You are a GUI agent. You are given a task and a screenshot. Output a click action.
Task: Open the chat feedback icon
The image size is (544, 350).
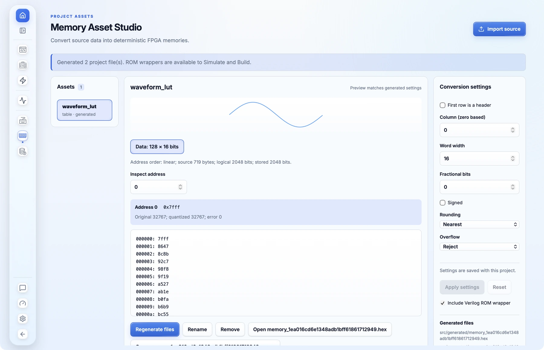point(23,288)
